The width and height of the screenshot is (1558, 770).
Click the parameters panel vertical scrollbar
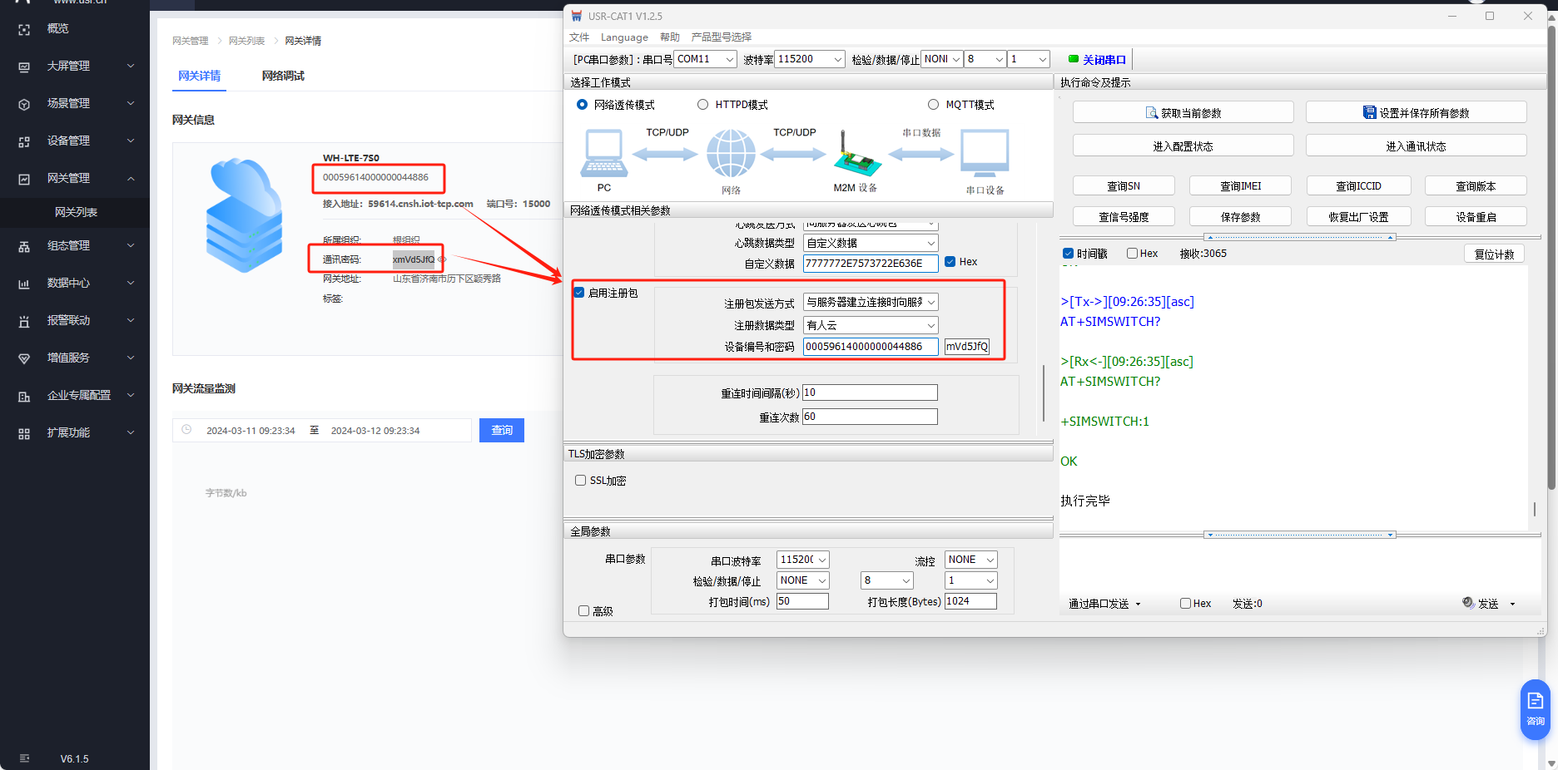[1044, 392]
